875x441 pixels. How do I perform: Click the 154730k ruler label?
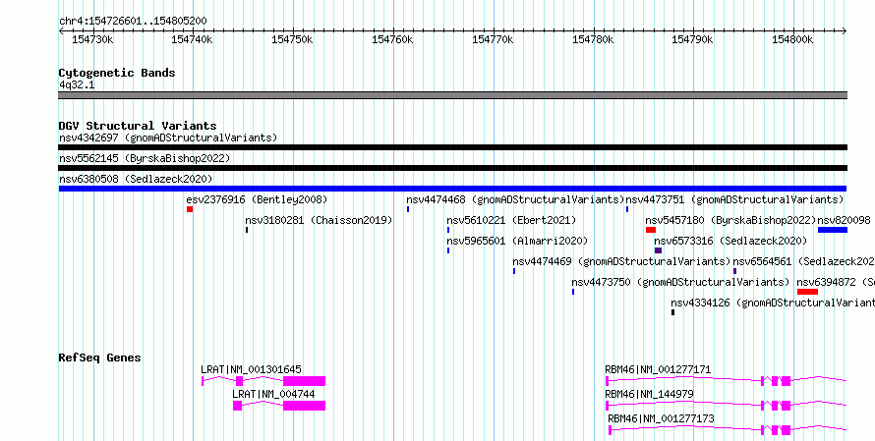pos(93,40)
